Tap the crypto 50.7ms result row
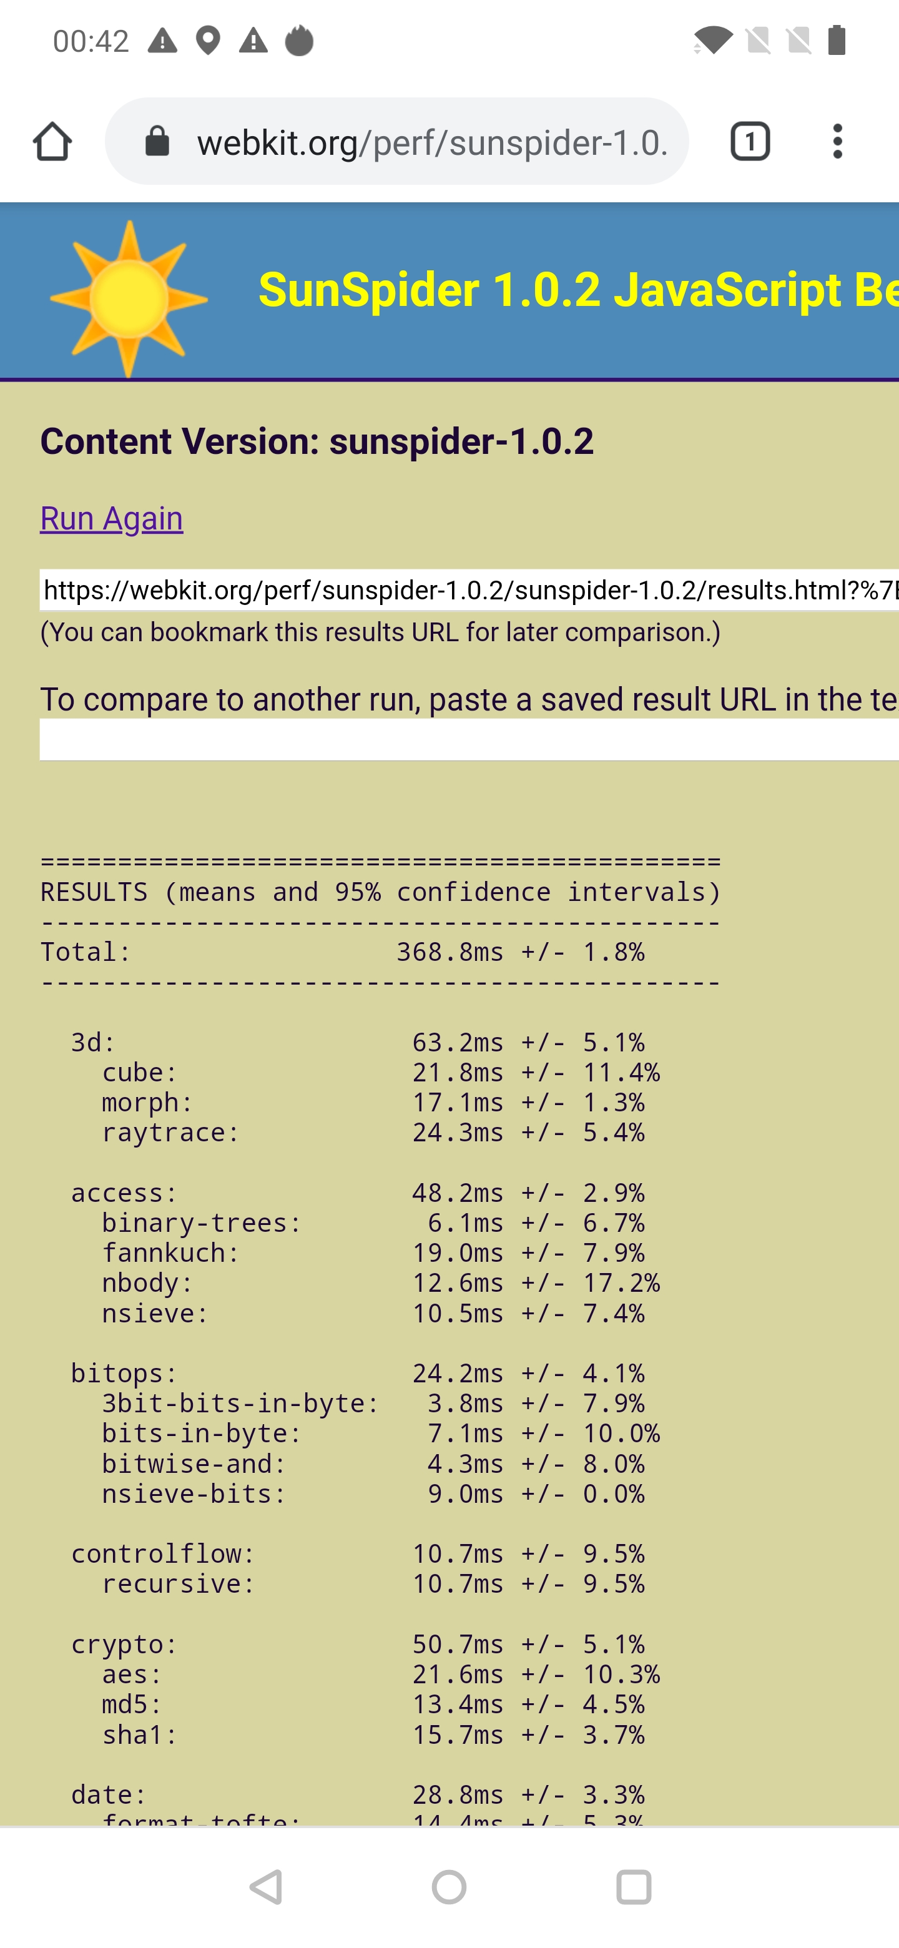This screenshot has height=1948, width=899. point(357,1644)
